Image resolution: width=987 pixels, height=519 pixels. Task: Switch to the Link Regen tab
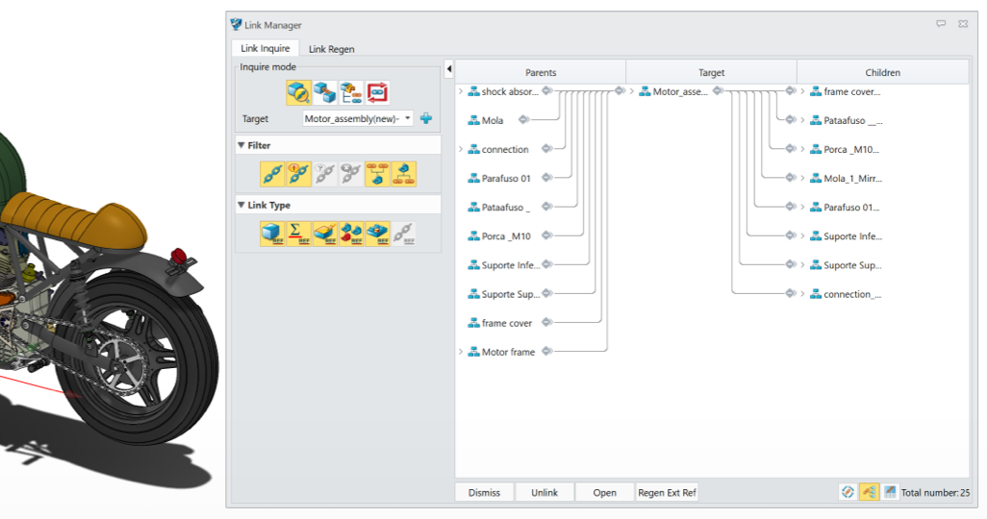[331, 49]
